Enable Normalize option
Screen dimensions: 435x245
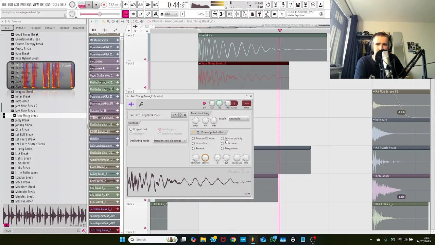point(193,143)
